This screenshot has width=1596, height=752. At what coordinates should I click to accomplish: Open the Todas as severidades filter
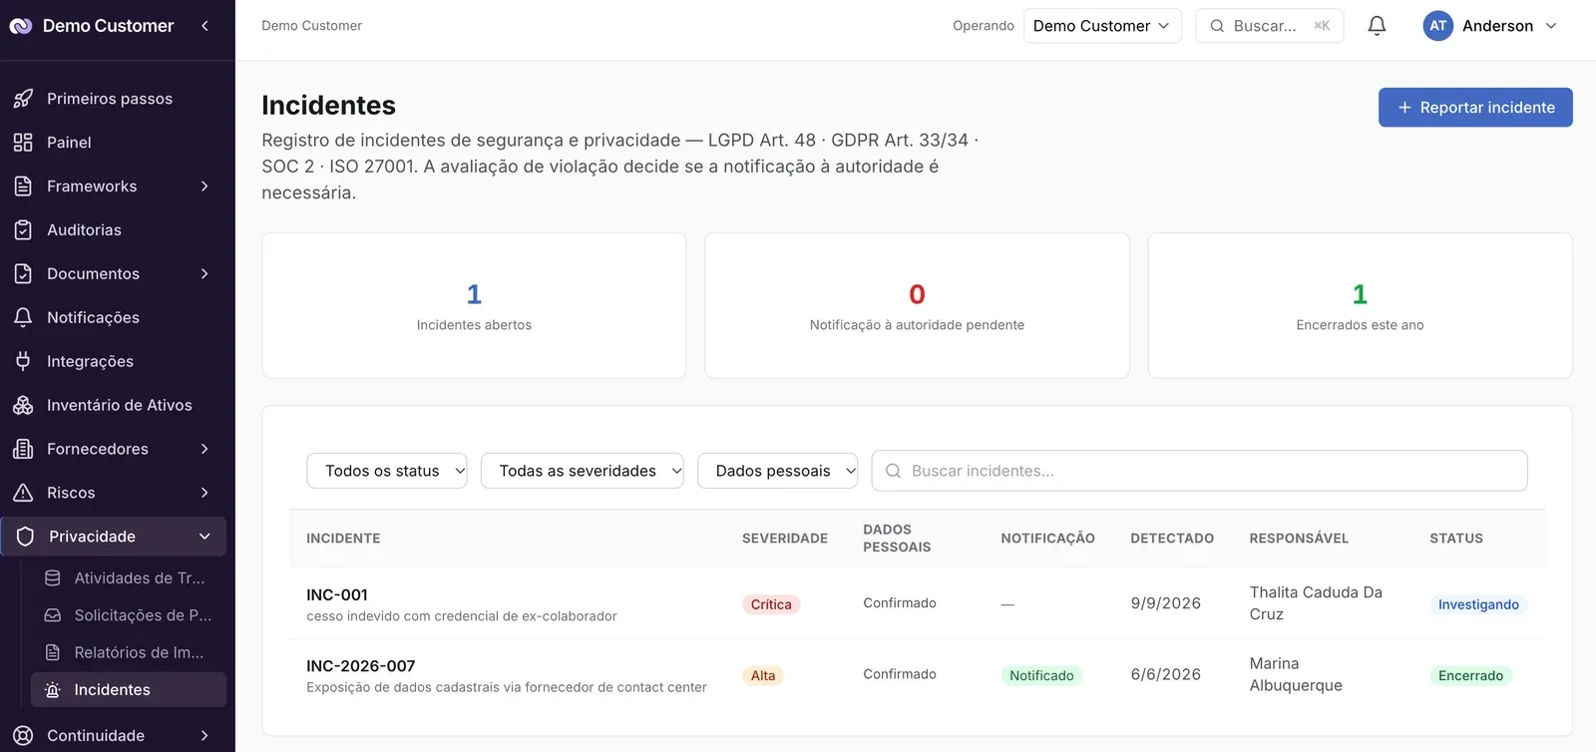[x=583, y=471]
